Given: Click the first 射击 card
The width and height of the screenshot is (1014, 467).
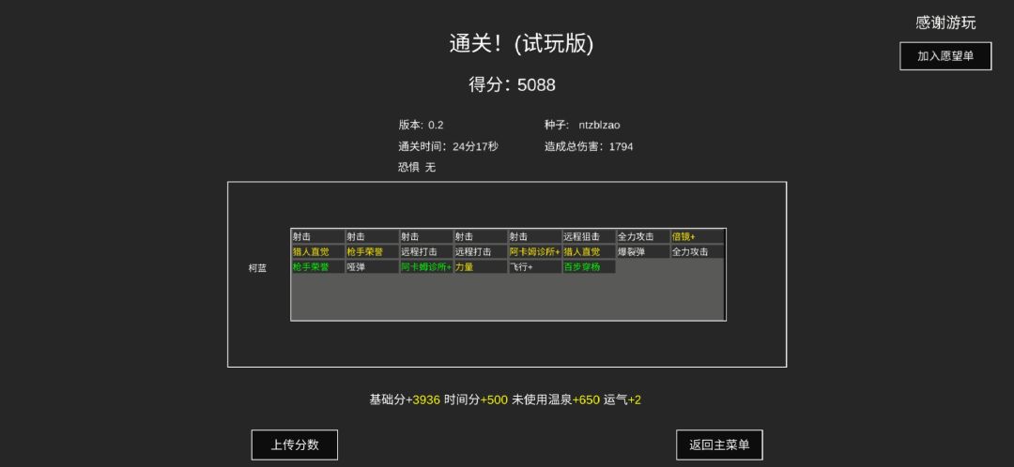Looking at the screenshot, I should (317, 236).
